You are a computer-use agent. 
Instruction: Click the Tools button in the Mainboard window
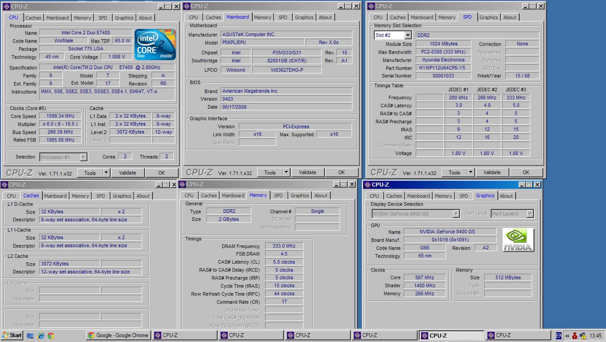click(x=270, y=173)
